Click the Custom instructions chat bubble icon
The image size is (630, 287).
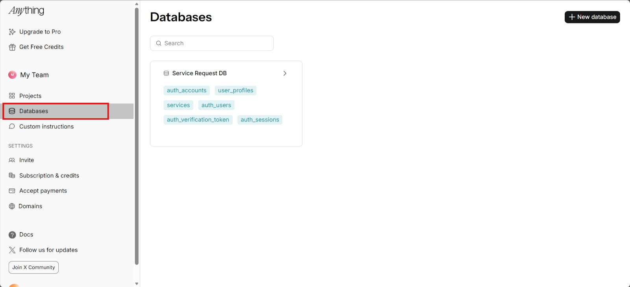pyautogui.click(x=12, y=126)
